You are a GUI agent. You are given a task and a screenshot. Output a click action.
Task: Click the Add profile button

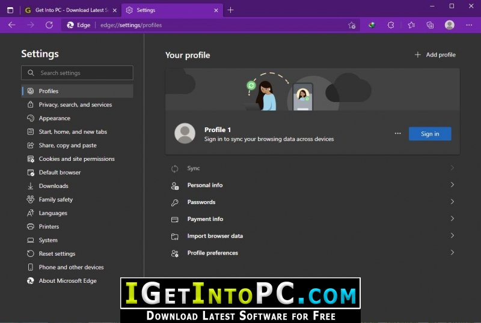click(x=435, y=55)
